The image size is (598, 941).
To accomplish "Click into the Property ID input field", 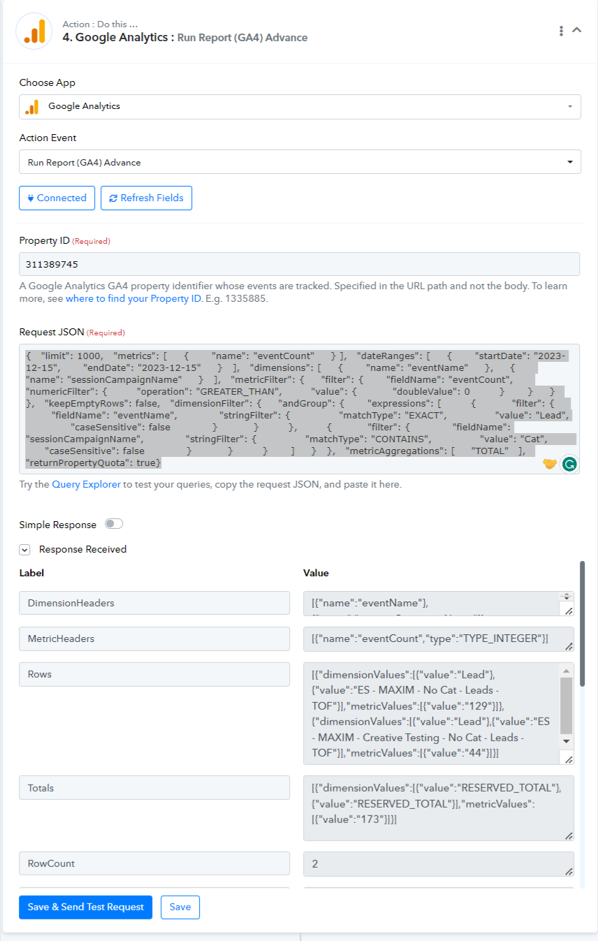I will coord(299,264).
